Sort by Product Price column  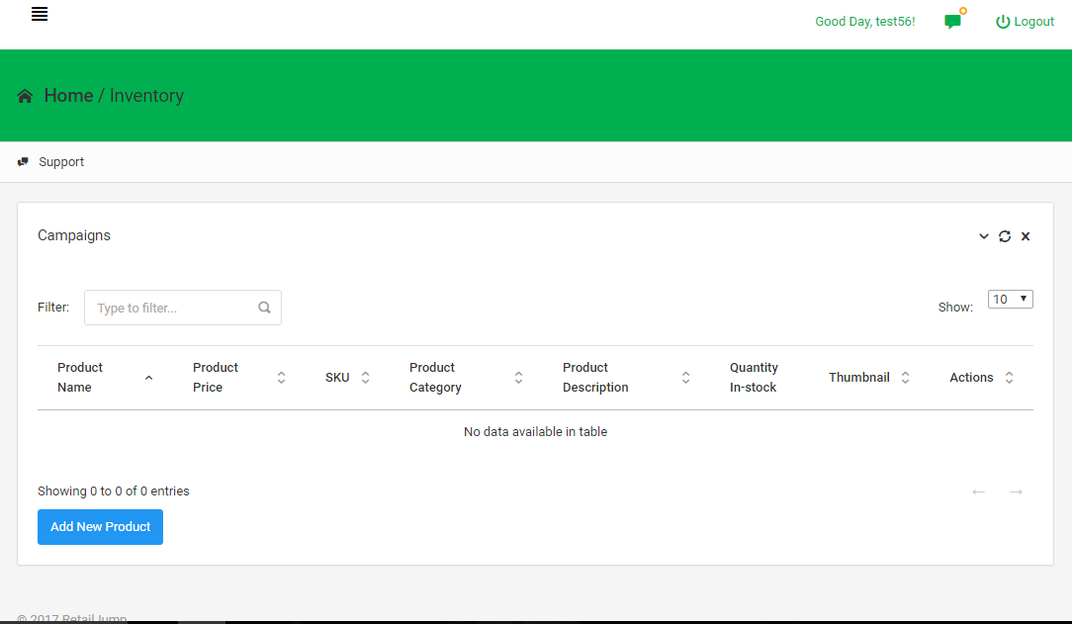click(x=238, y=378)
